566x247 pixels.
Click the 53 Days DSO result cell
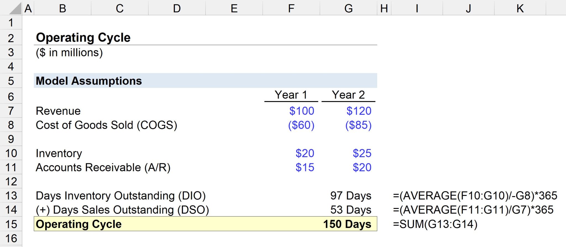click(350, 210)
